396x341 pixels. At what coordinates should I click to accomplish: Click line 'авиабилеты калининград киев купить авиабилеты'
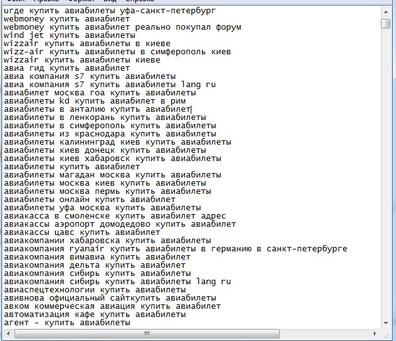tap(117, 142)
